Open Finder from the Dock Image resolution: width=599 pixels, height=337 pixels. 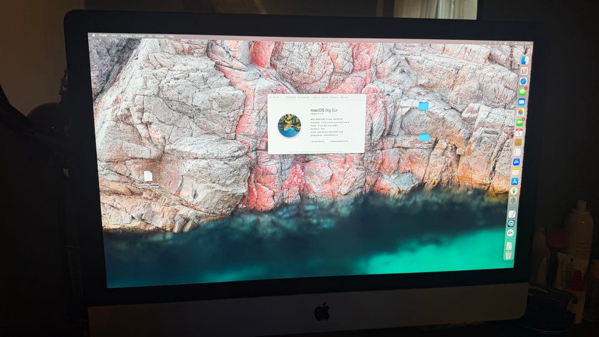pos(525,61)
